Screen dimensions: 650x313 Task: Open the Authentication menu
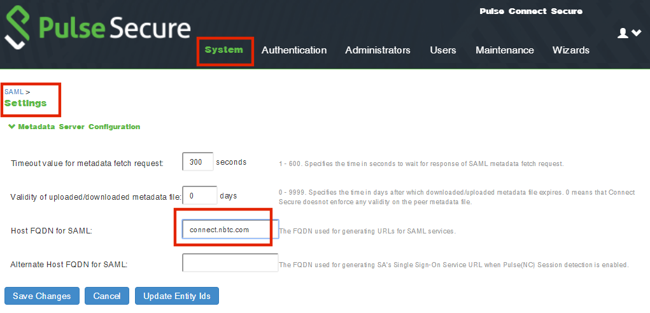pyautogui.click(x=294, y=50)
